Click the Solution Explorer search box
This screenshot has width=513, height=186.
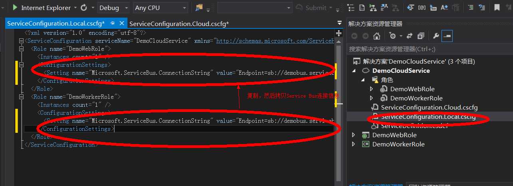(x=429, y=49)
